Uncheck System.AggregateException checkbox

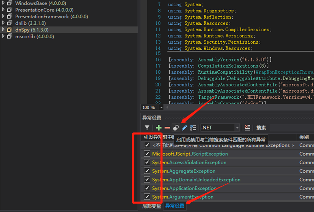(x=147, y=171)
